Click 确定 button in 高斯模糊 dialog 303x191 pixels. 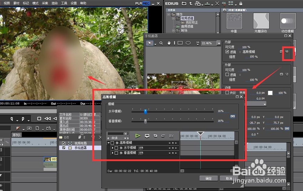[208, 178]
